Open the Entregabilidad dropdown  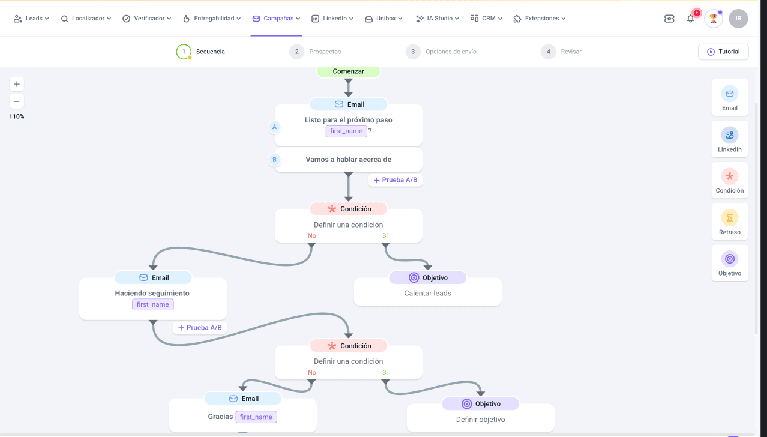coord(211,19)
